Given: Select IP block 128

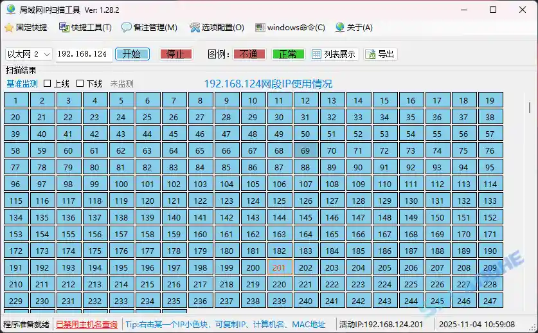Looking at the screenshot, I should [x=359, y=201].
